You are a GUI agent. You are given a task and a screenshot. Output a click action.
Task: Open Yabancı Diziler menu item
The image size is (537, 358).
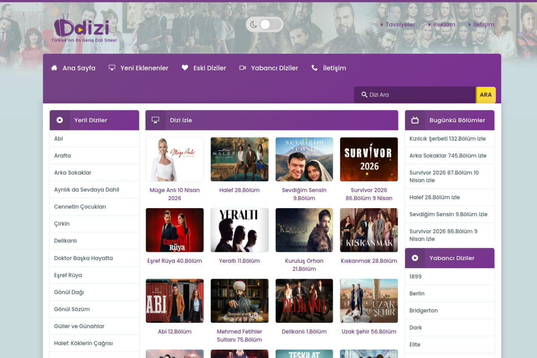274,68
